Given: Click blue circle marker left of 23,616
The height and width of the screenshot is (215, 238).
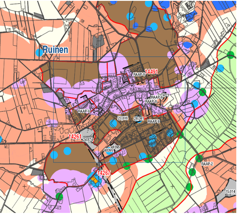Looking at the screenshot, I should pyautogui.click(x=113, y=123).
